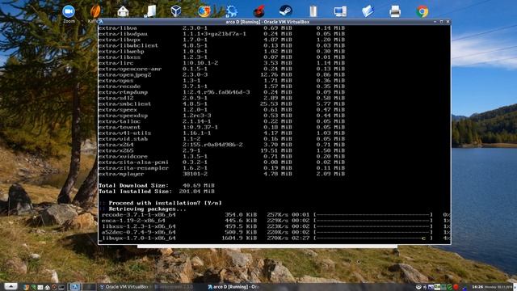Click the VirtualBox window title icon
This screenshot has height=291, width=517.
pos(101,22)
